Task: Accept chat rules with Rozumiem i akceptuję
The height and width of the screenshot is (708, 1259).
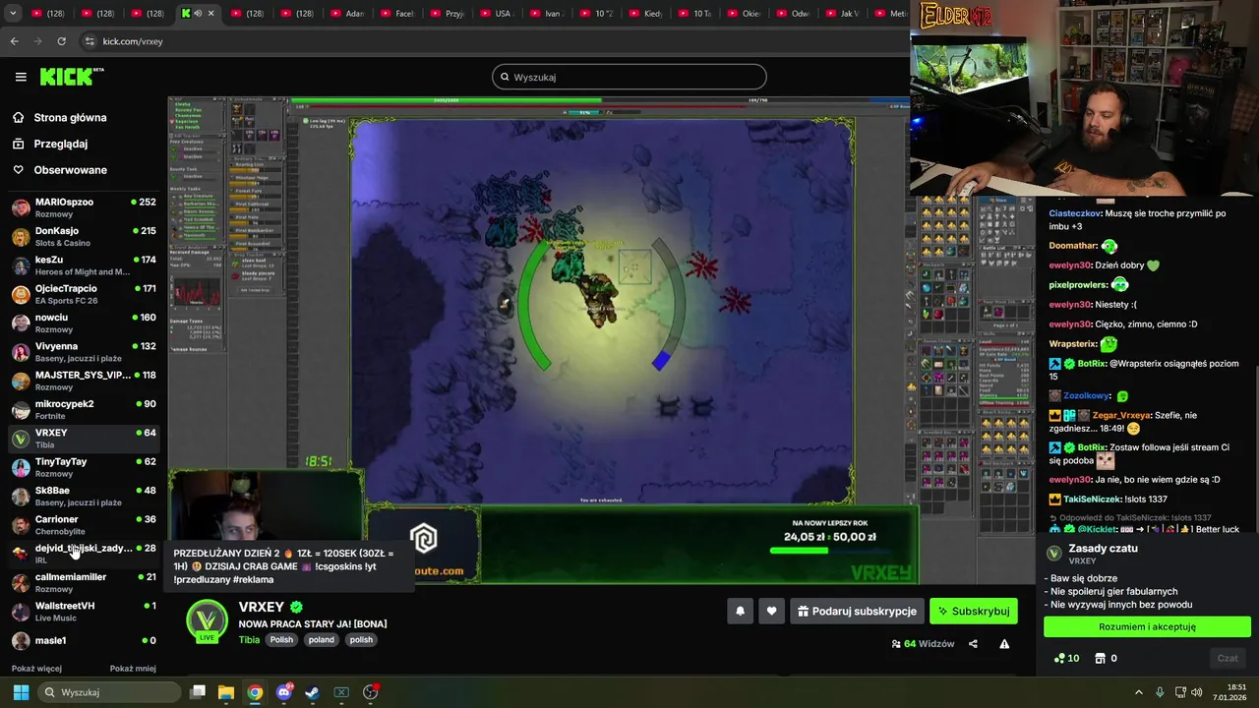Action: tap(1147, 626)
